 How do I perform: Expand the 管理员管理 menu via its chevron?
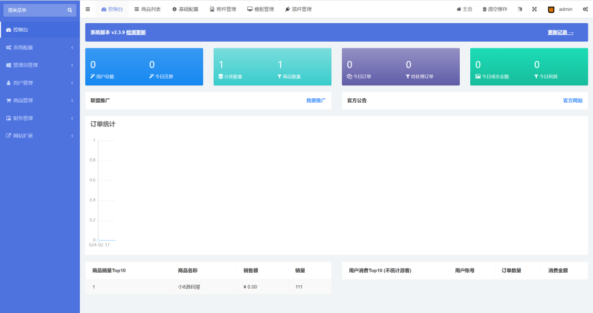click(72, 65)
